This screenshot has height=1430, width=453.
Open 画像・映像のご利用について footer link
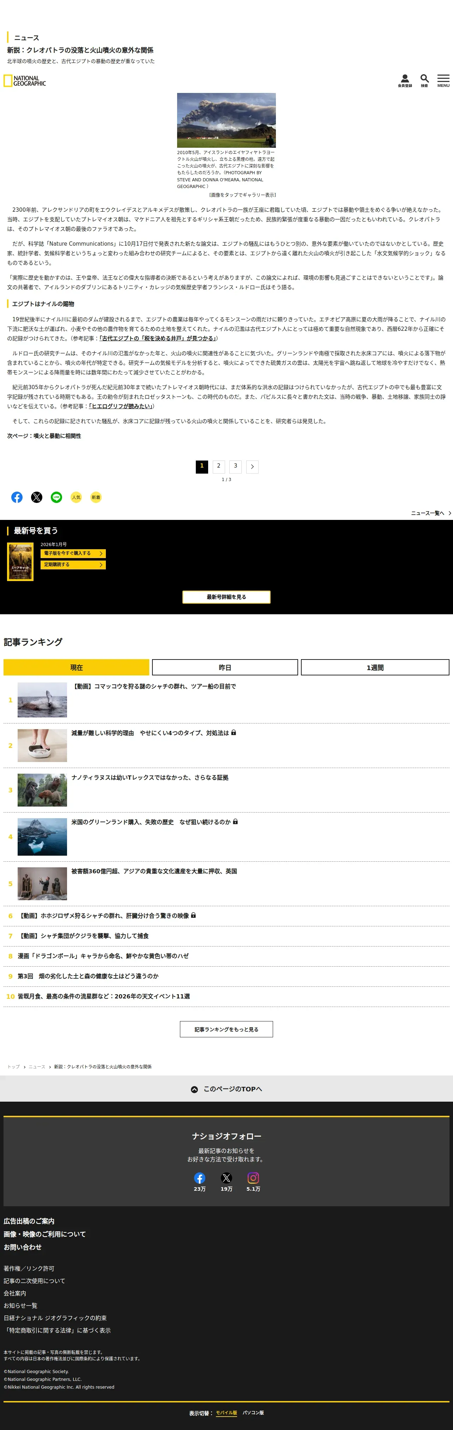(x=44, y=1234)
